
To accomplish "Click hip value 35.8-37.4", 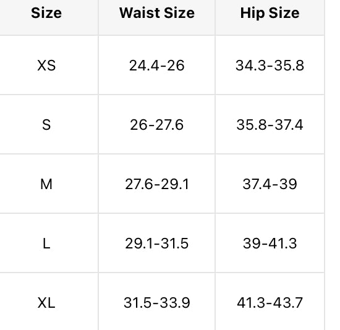I will click(x=270, y=125).
